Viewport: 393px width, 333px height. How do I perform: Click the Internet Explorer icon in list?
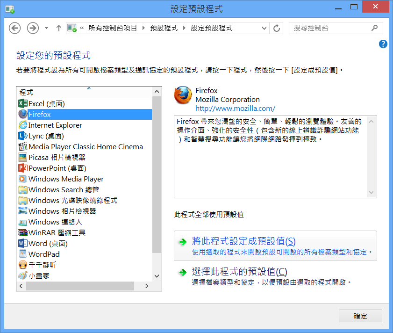23,125
